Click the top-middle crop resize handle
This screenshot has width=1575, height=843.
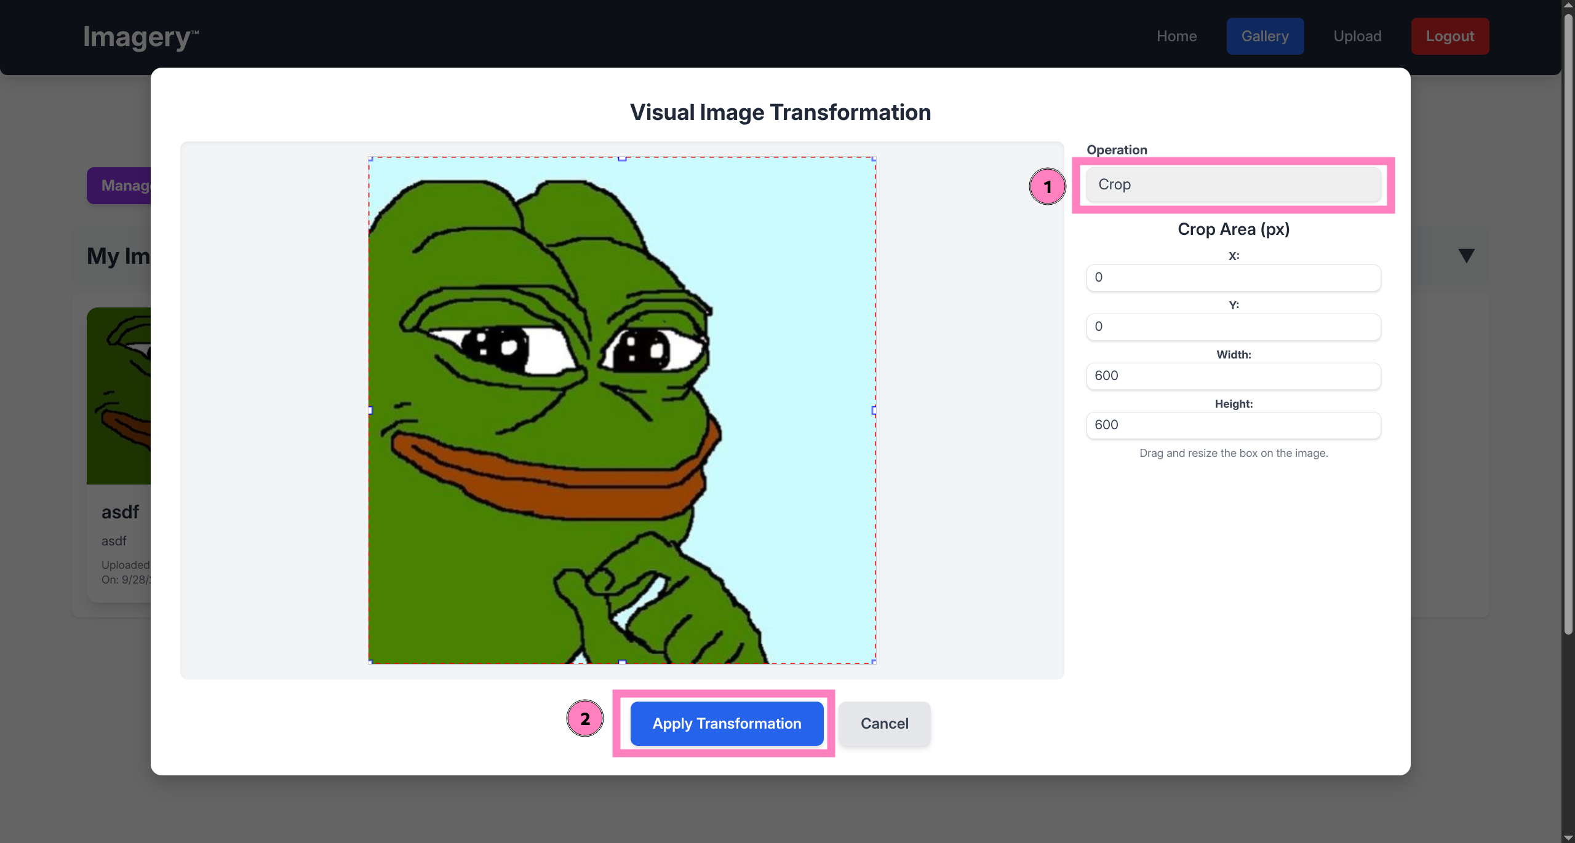click(622, 159)
